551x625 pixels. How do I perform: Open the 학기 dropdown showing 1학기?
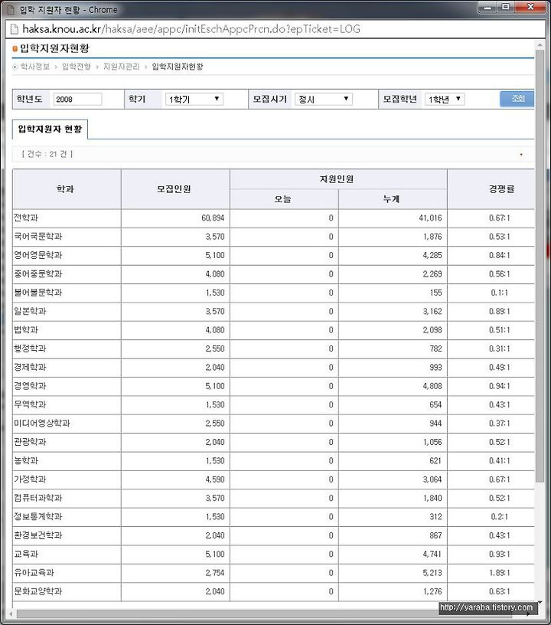coord(194,100)
